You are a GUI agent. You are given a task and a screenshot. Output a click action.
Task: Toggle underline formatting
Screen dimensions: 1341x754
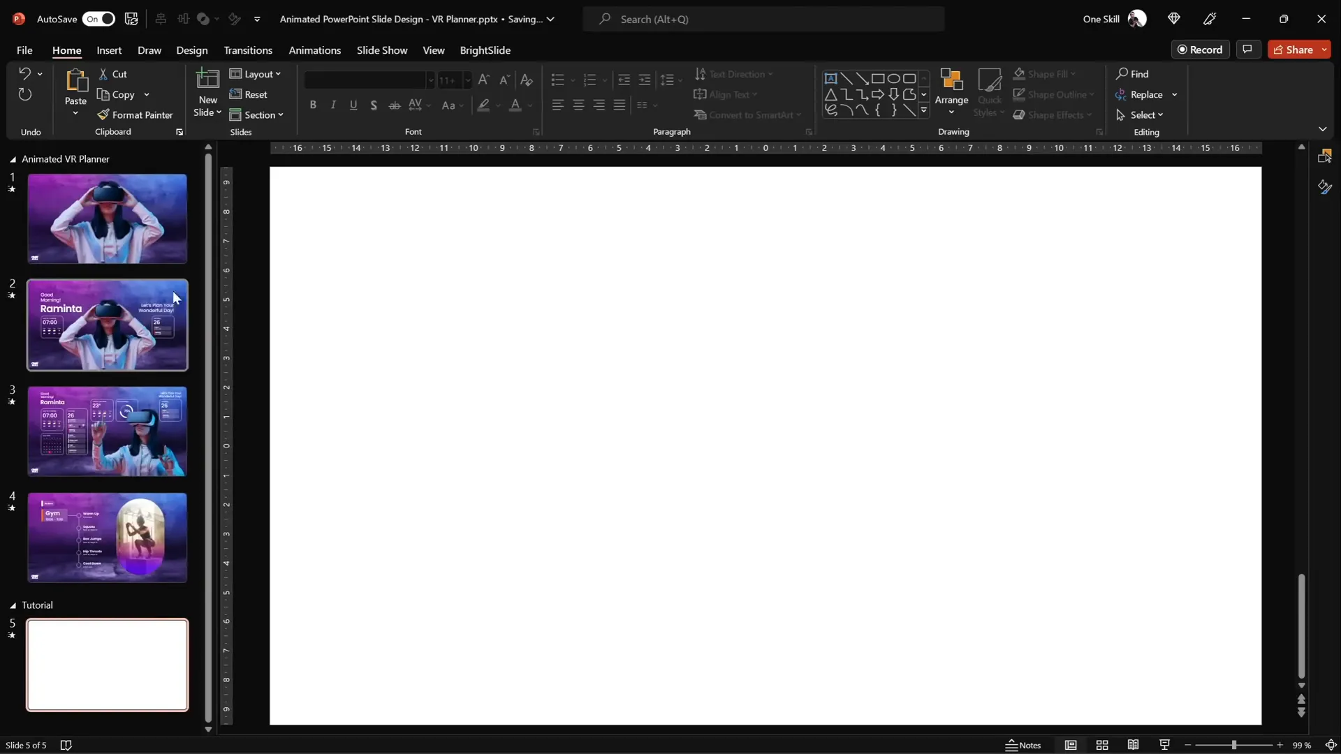[x=353, y=105]
